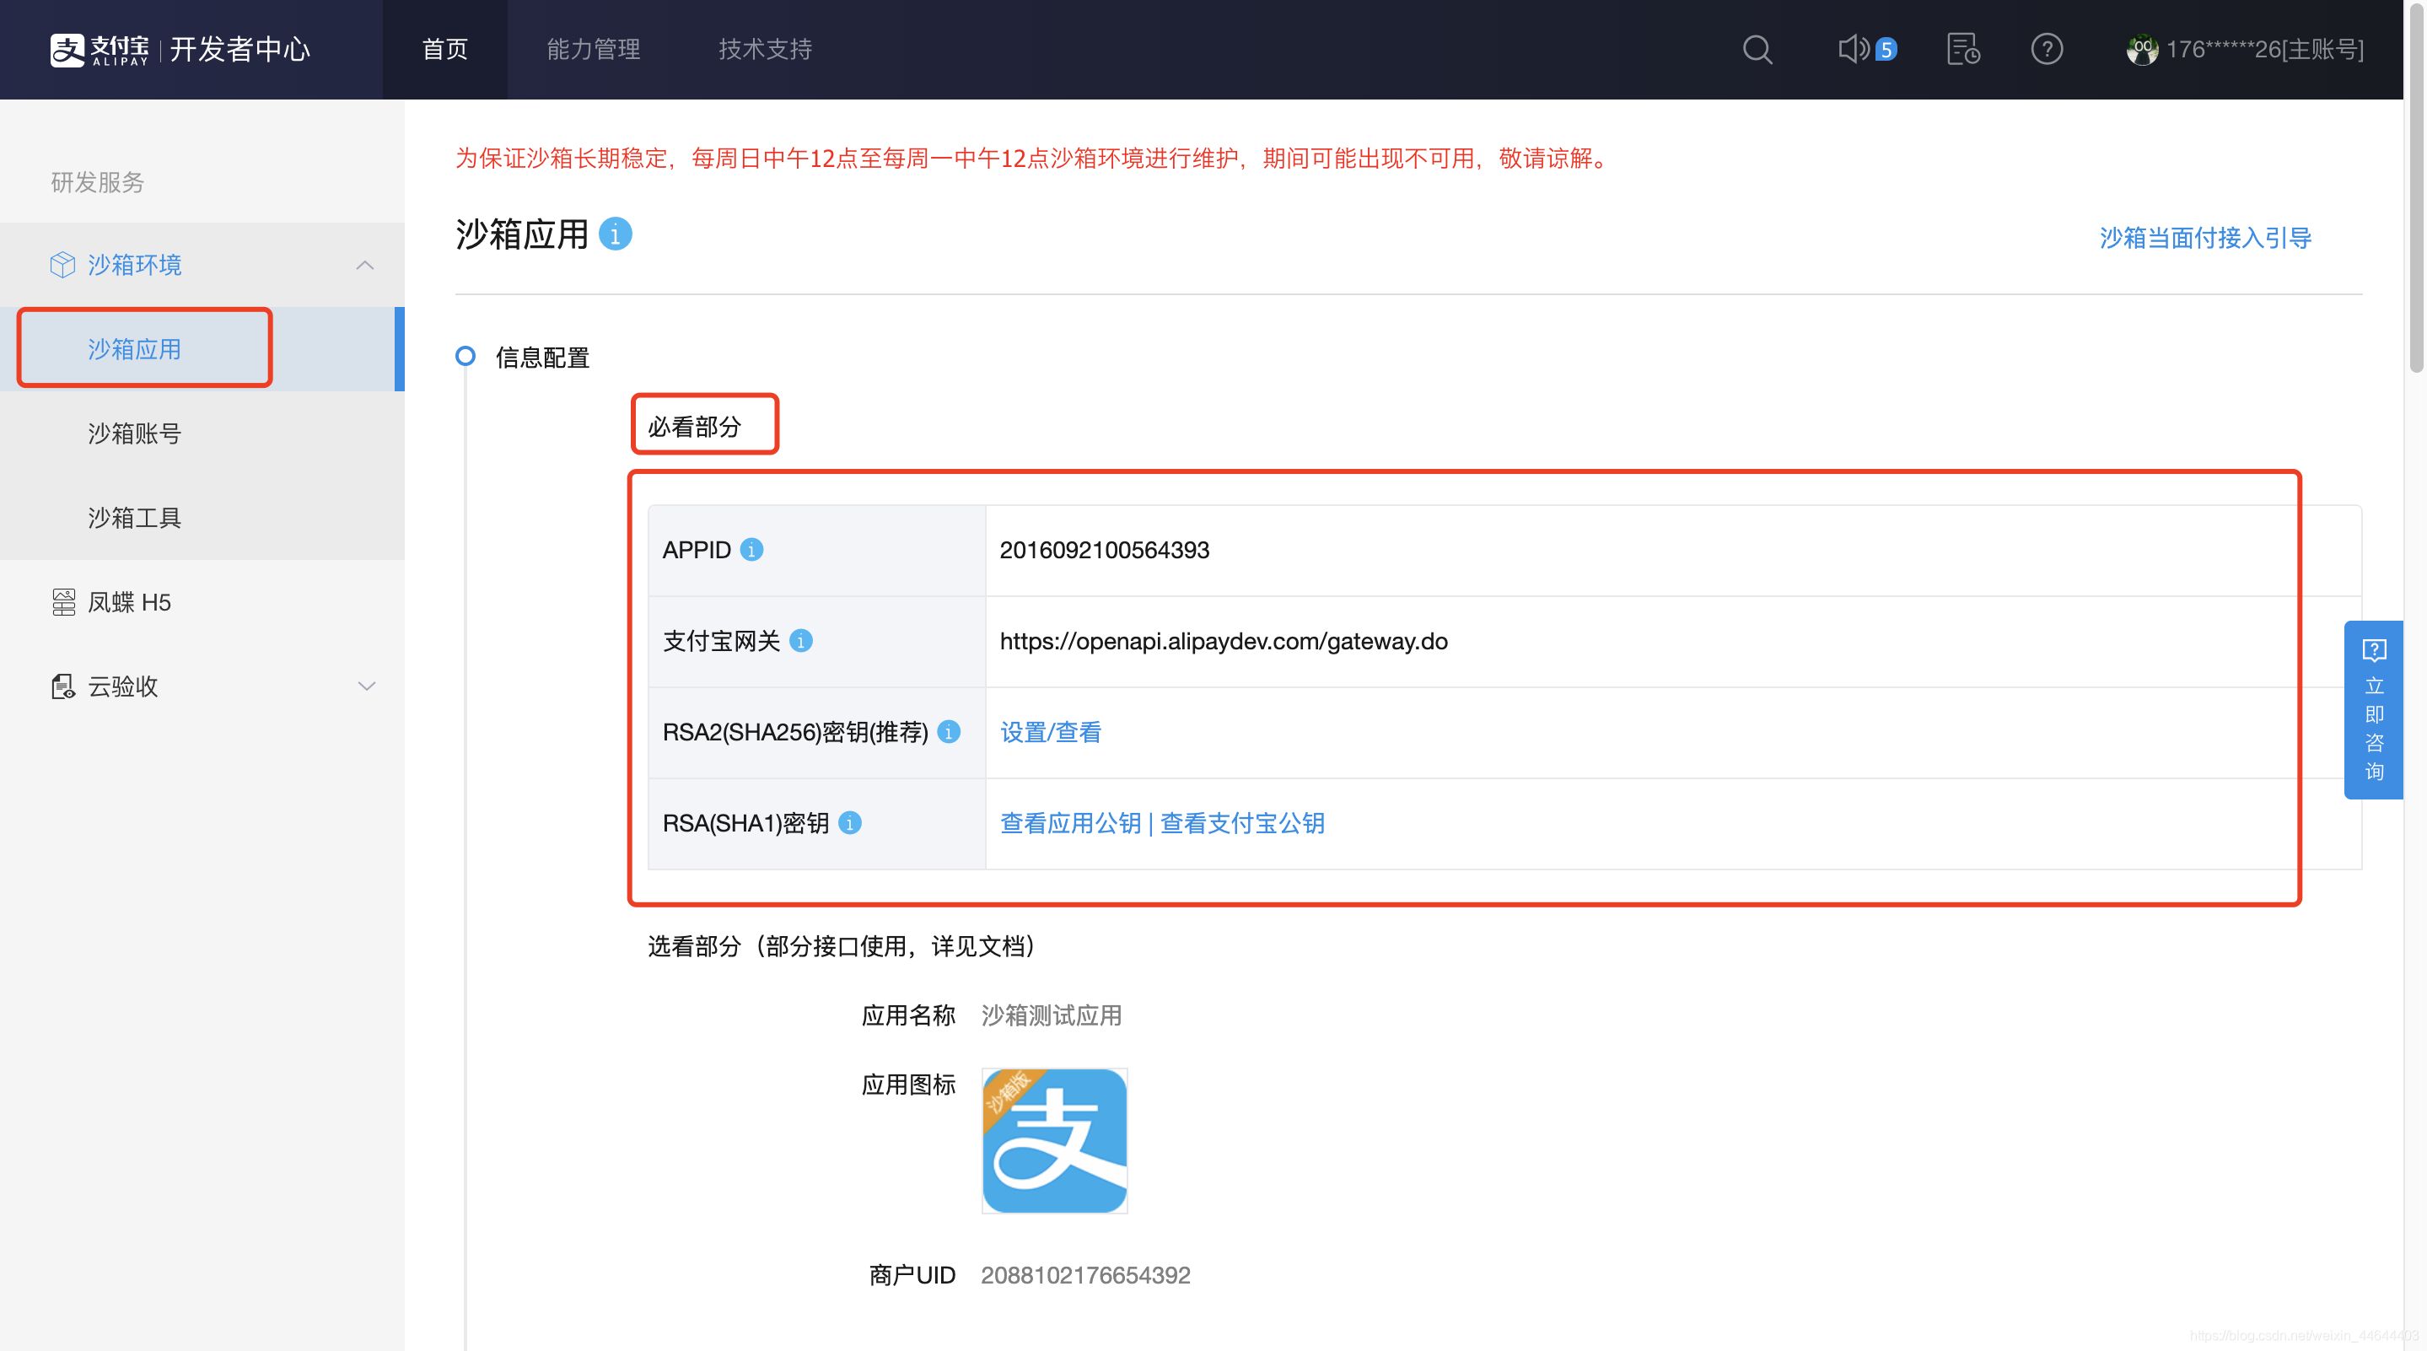The width and height of the screenshot is (2427, 1351).
Task: Click the help question mark icon
Action: click(2047, 49)
